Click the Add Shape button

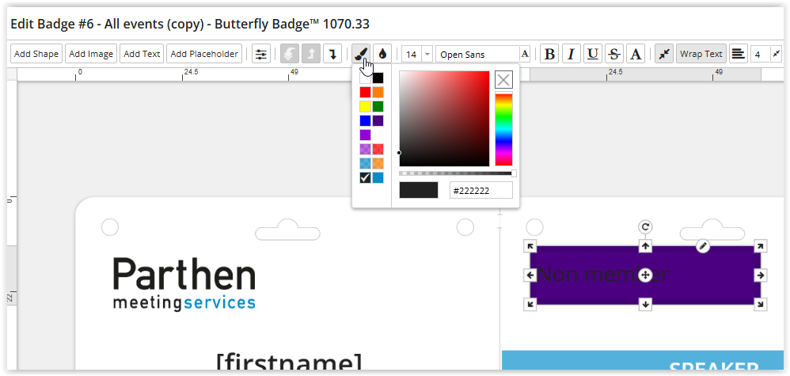(x=36, y=54)
